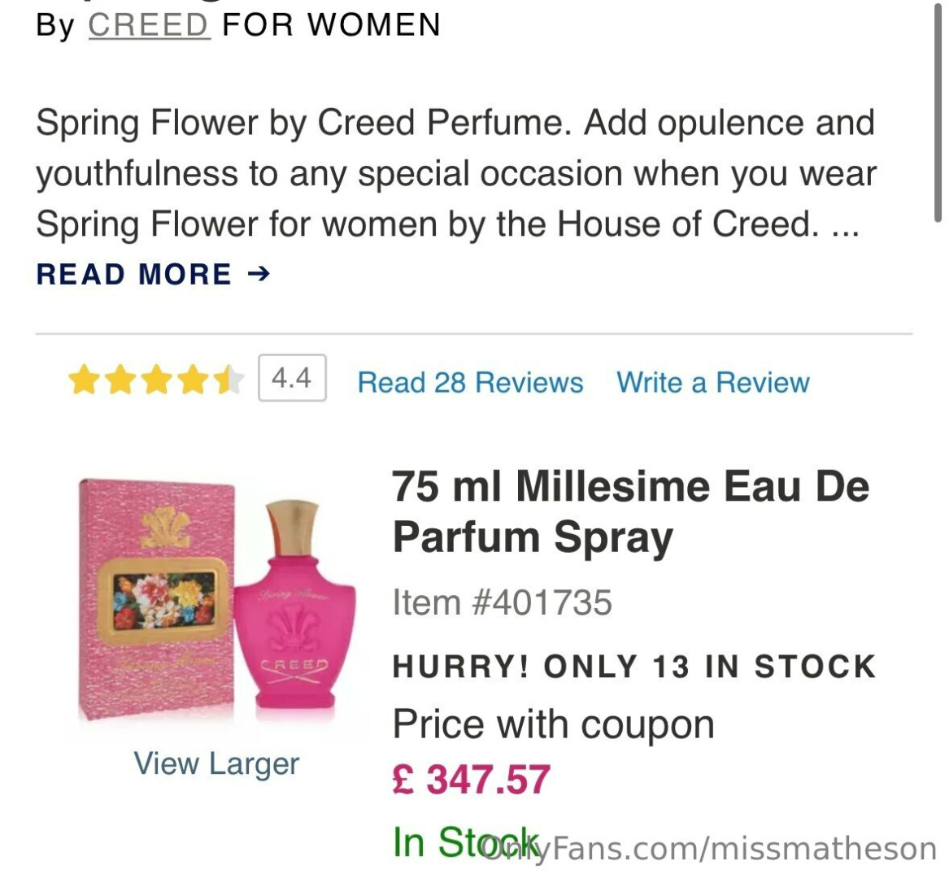This screenshot has width=949, height=878.
Task: Select the second gold rating star
Action: click(120, 380)
